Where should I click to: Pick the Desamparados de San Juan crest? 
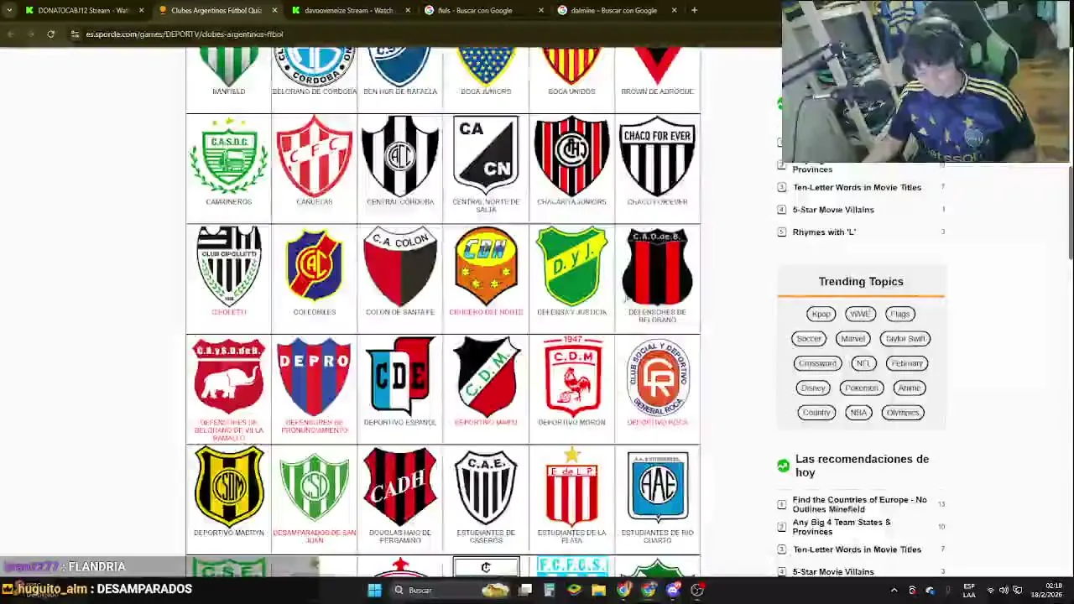pyautogui.click(x=314, y=487)
